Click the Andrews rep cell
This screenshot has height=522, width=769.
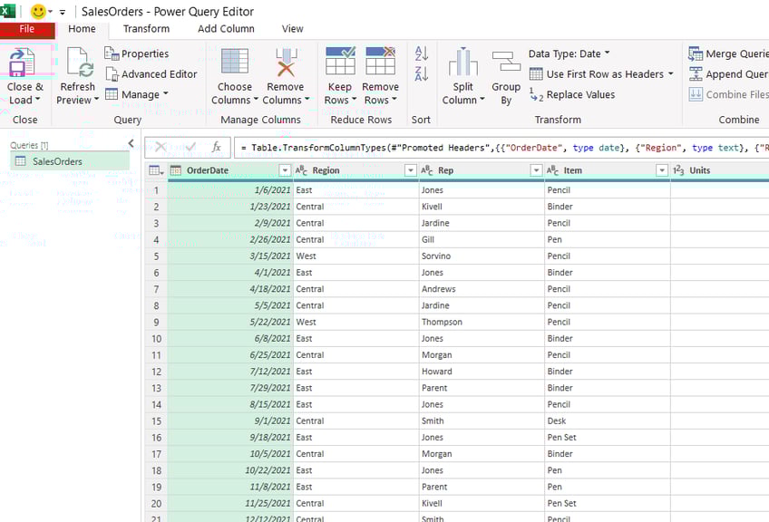pyautogui.click(x=482, y=289)
